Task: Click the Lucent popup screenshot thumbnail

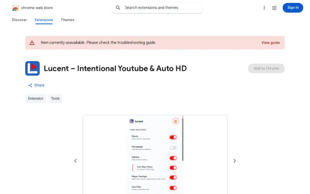Action: click(155, 155)
